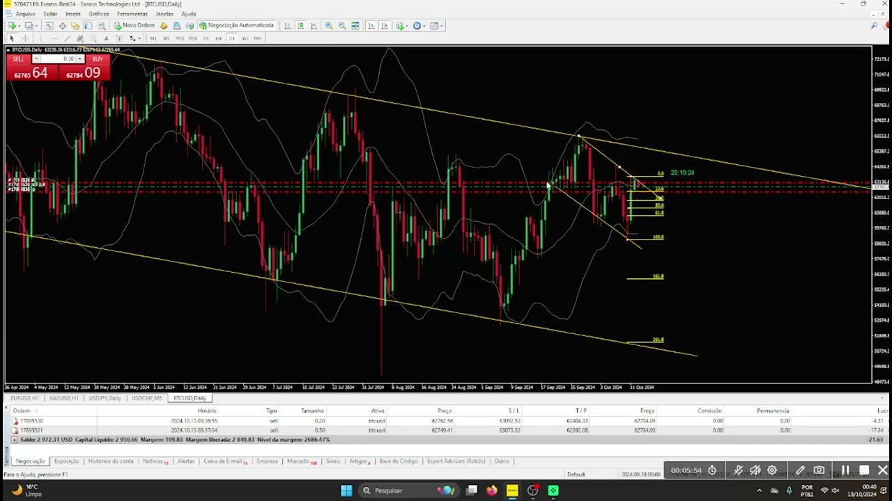The image size is (892, 501).
Task: Switch timeframe to M15
Action: point(179,38)
